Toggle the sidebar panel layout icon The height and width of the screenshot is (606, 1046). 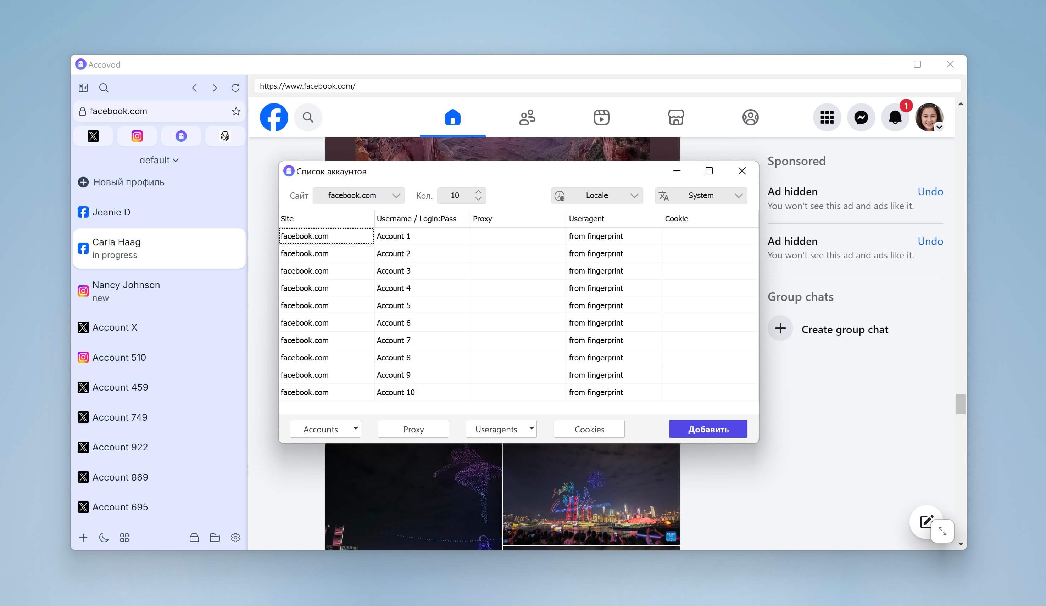pyautogui.click(x=83, y=88)
